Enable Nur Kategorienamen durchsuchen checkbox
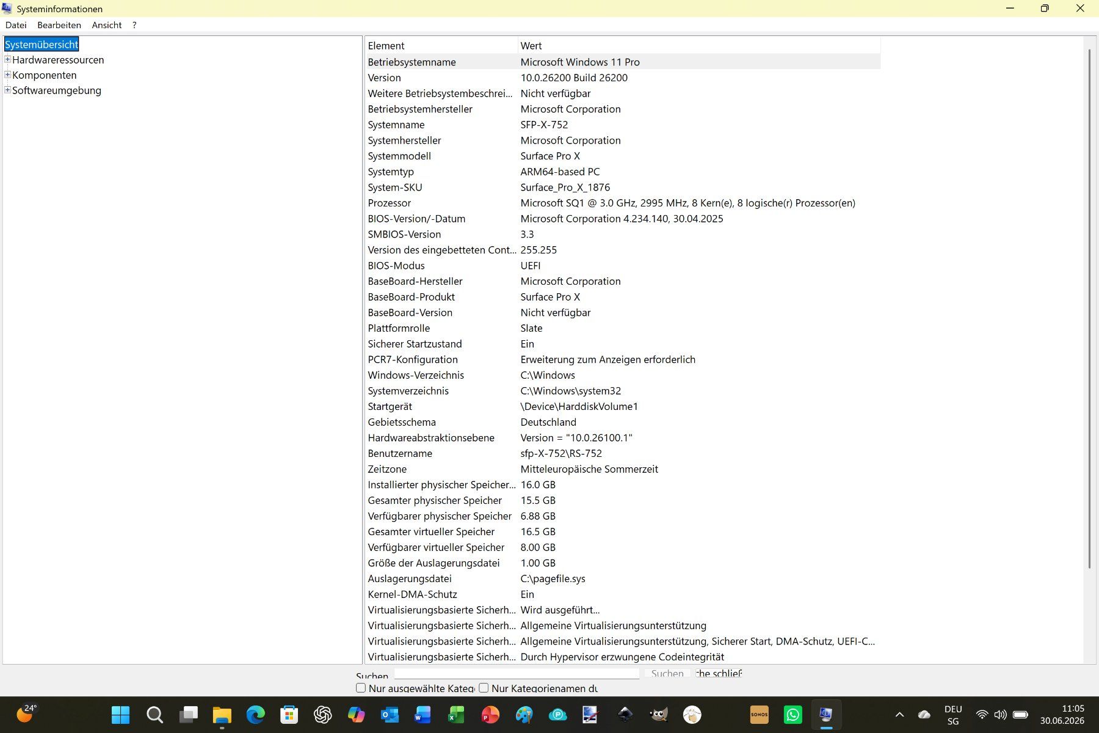1099x733 pixels. click(x=484, y=688)
